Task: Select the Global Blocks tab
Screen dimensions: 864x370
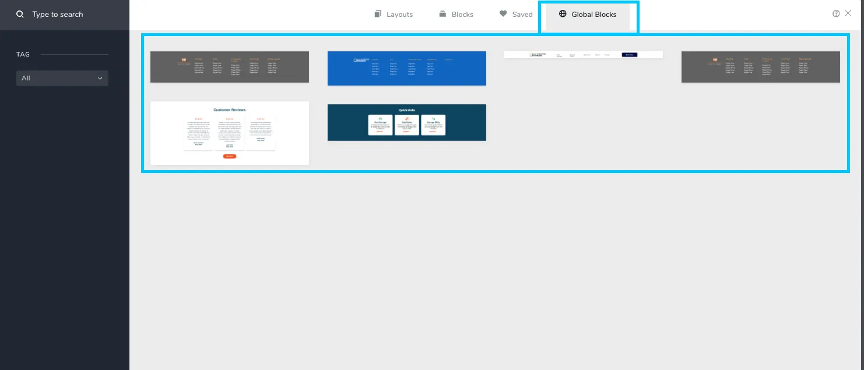Action: coord(588,15)
